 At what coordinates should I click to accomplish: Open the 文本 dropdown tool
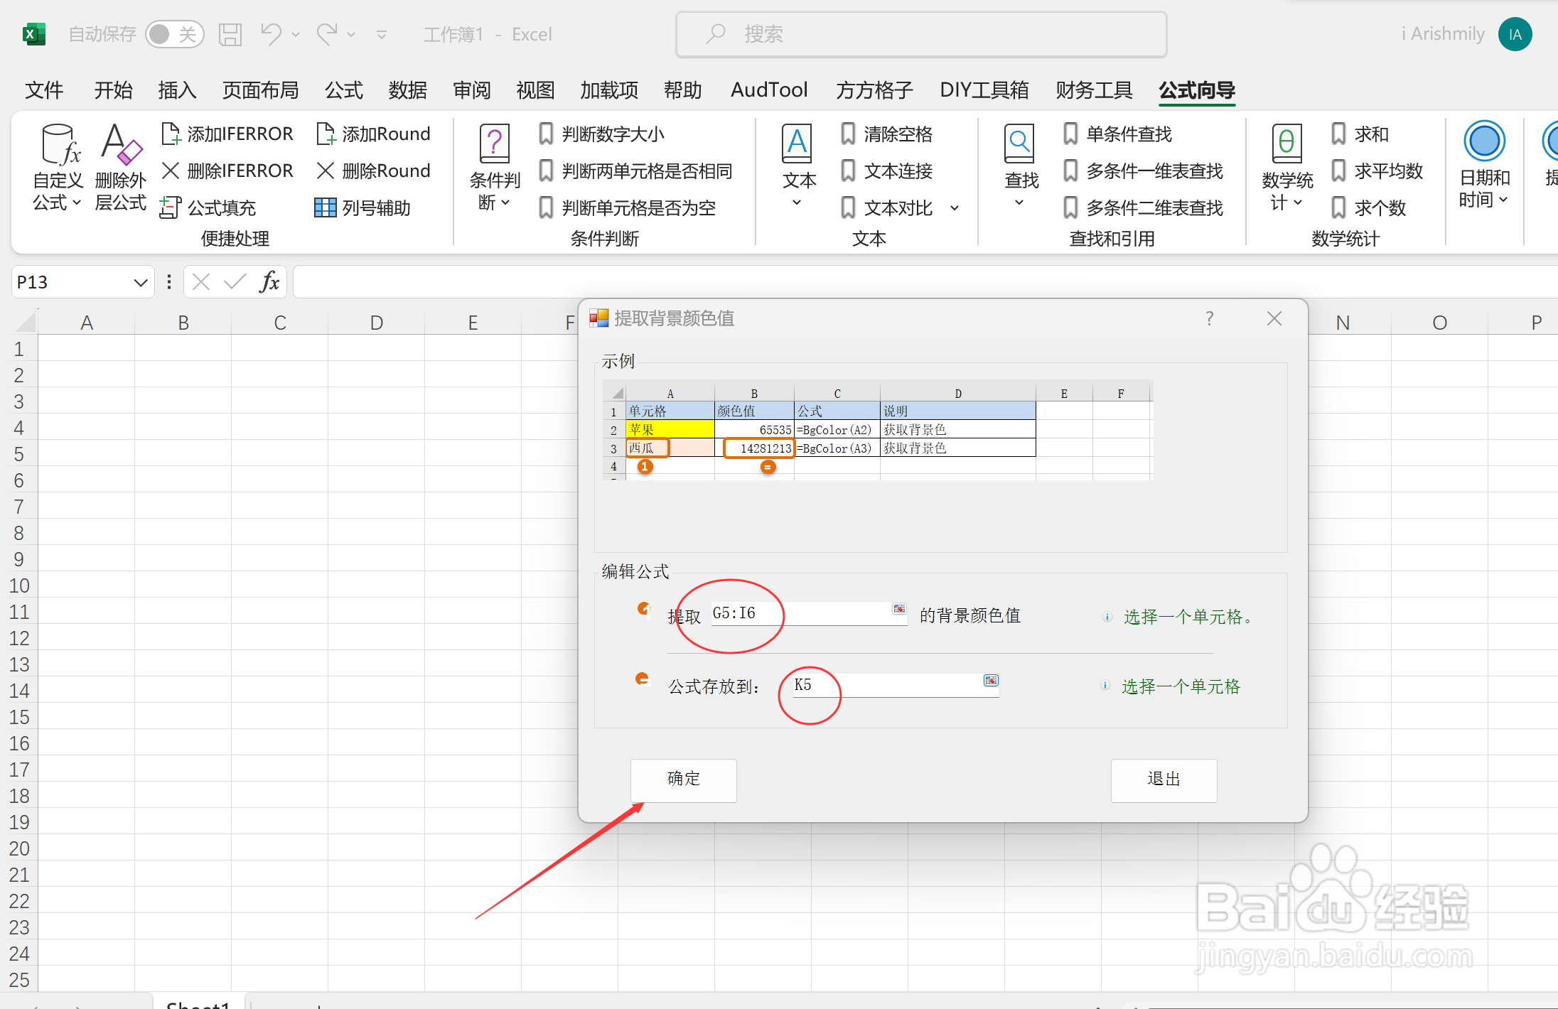pos(797,166)
